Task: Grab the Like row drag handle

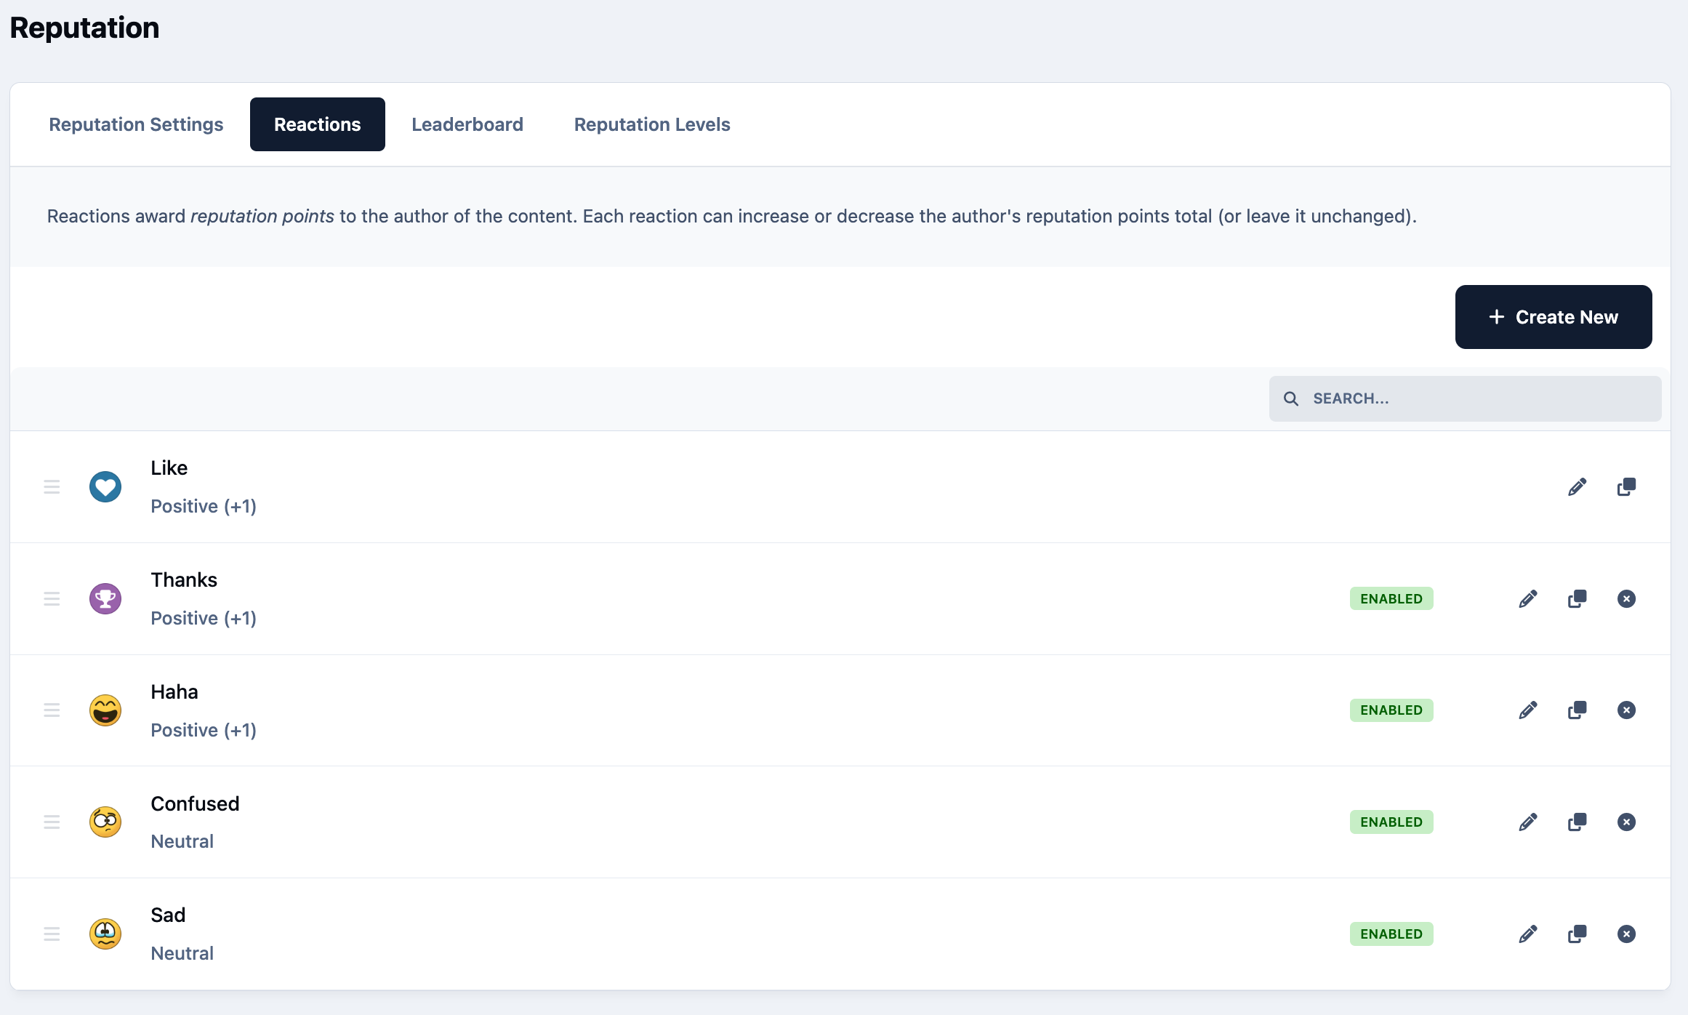Action: click(x=52, y=487)
